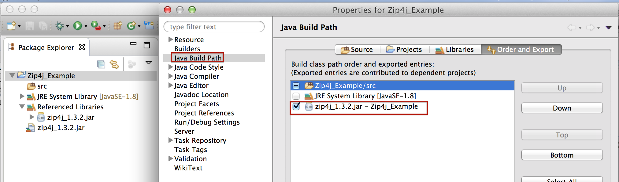Viewport: 619px width, 182px height.
Task: Expand the Java Code Style category
Action: coord(171,67)
